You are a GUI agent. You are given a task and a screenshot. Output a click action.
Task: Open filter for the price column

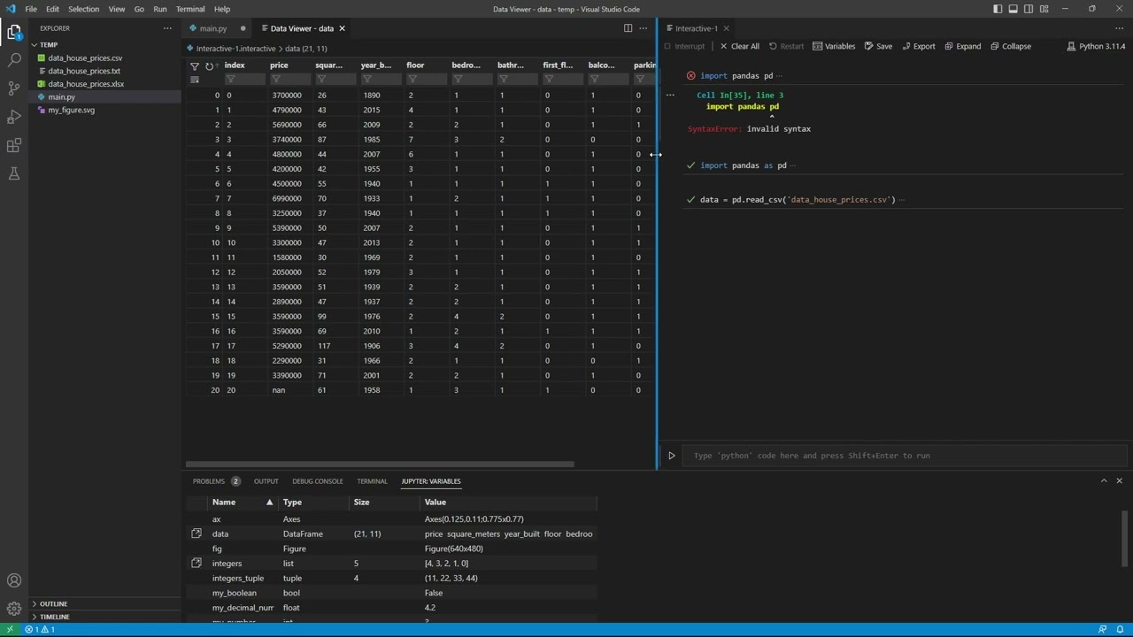coord(276,80)
